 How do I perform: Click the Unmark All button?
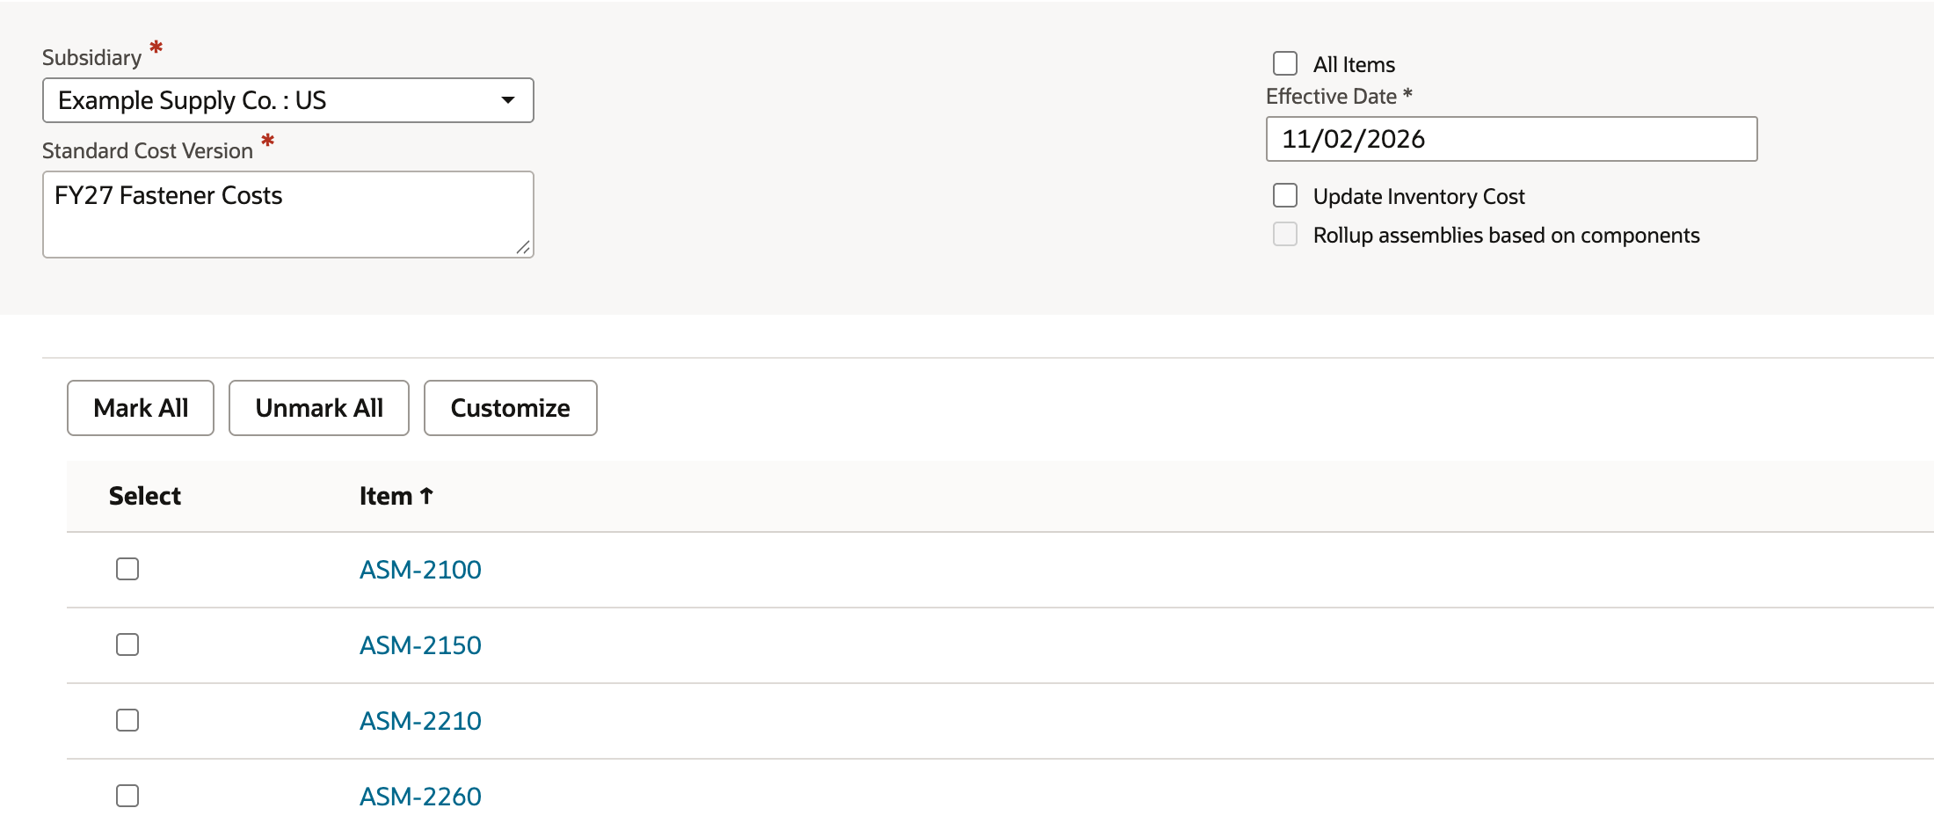point(319,408)
